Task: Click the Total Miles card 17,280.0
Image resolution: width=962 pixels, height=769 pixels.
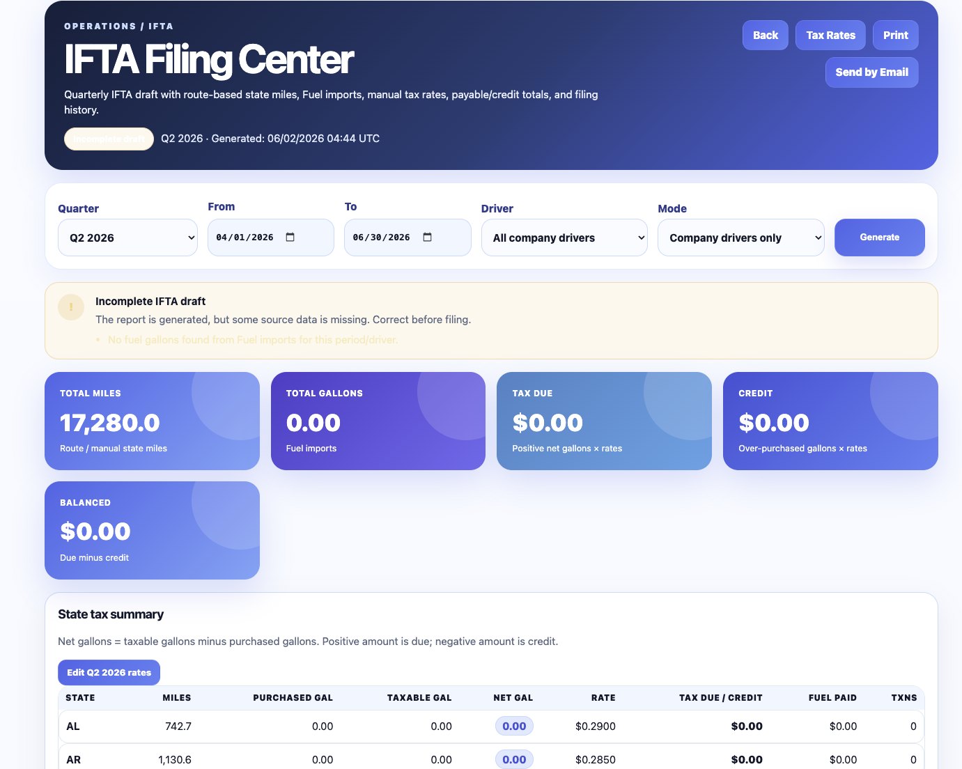Action: tap(152, 421)
